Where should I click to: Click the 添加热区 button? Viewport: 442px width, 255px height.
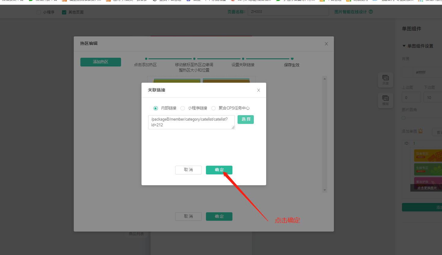pos(101,62)
